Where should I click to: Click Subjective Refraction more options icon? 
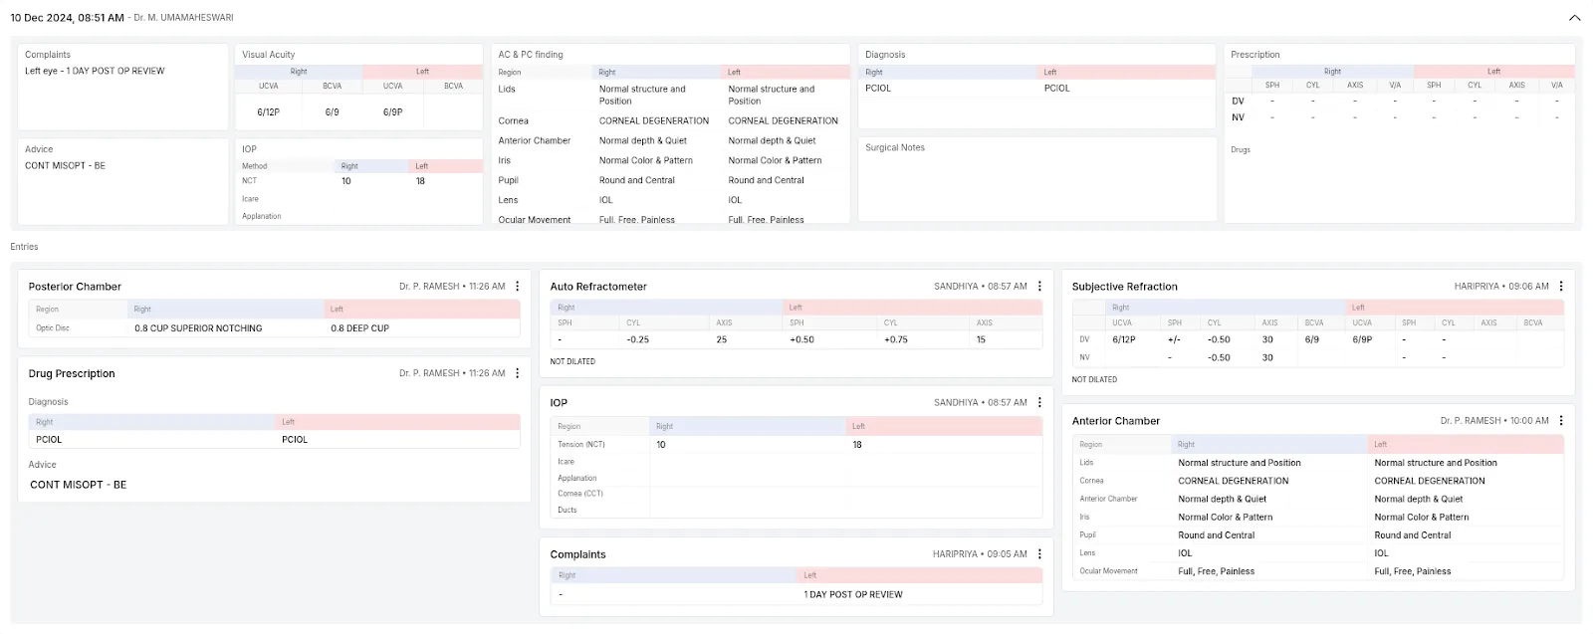point(1561,287)
